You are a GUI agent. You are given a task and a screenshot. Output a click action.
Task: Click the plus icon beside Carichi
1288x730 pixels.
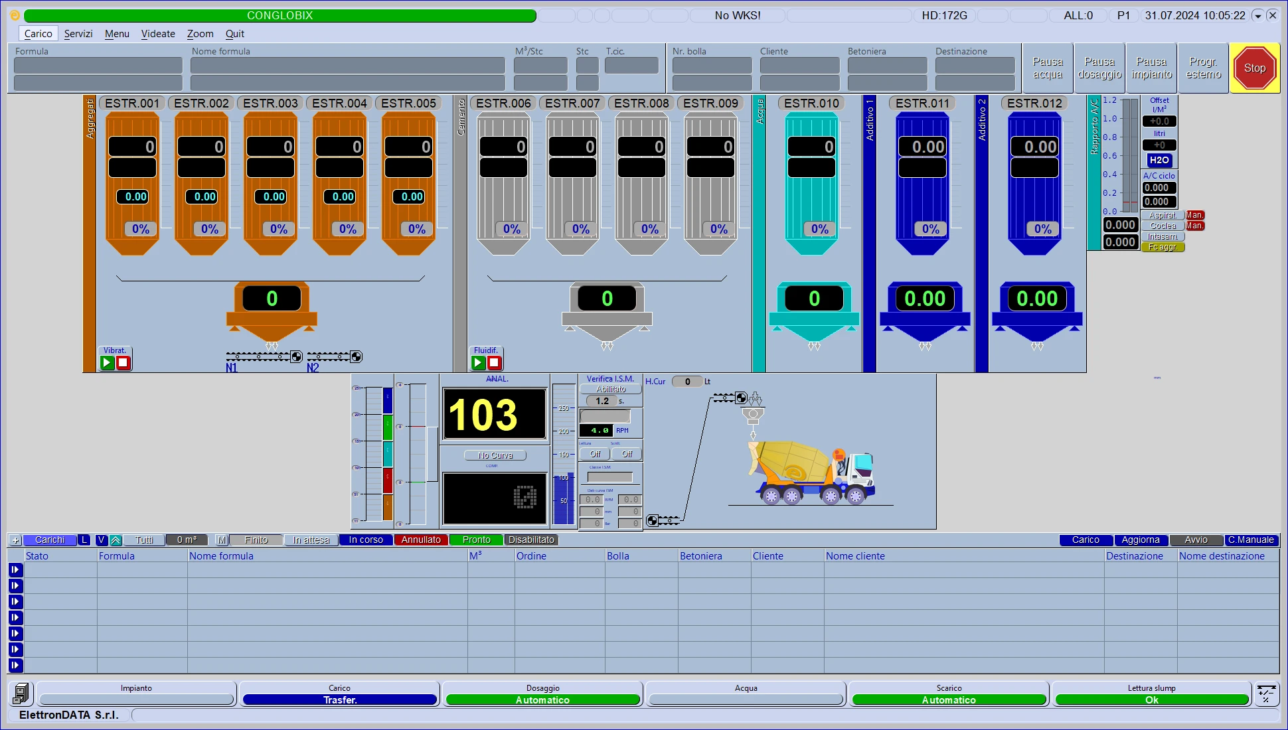click(15, 540)
